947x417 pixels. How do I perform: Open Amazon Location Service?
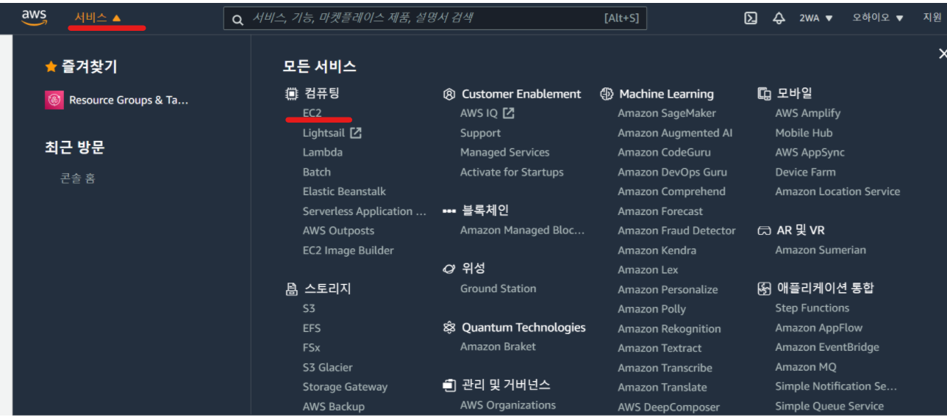[x=837, y=191]
